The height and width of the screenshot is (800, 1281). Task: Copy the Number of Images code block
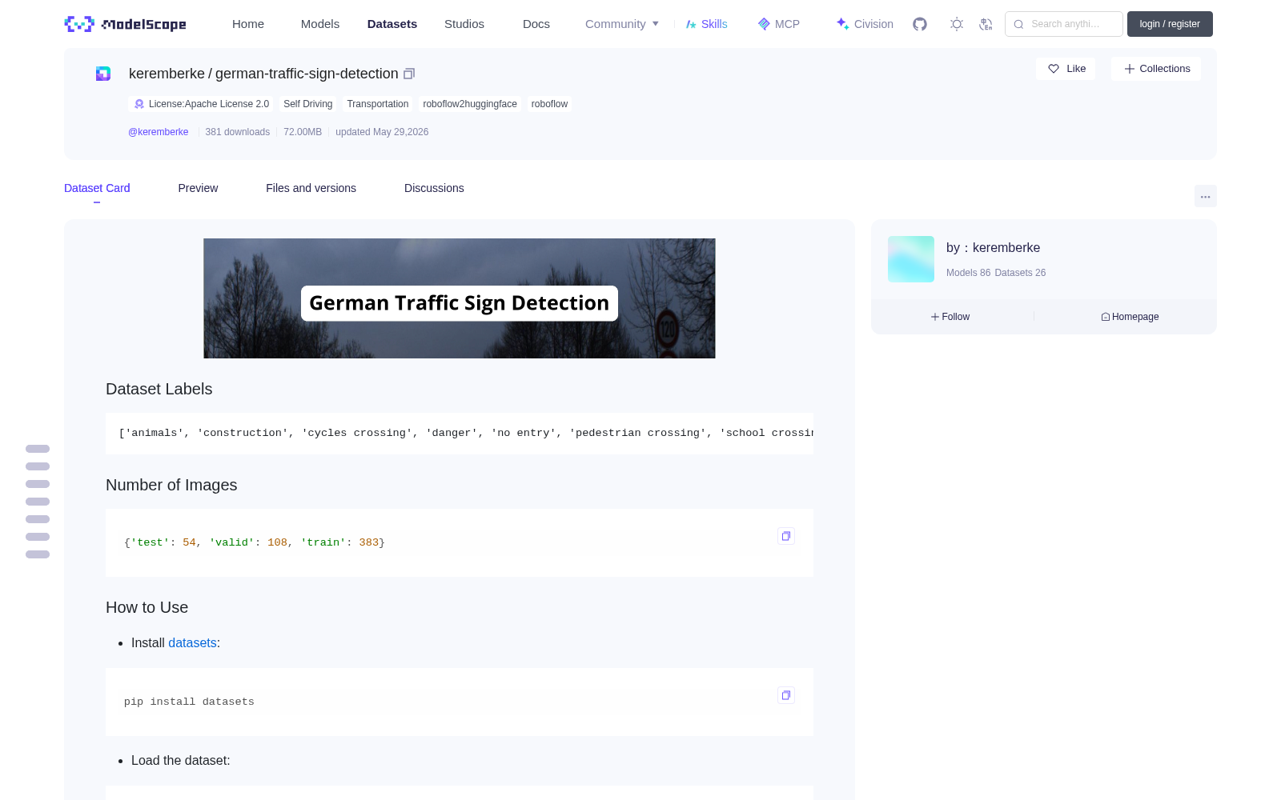point(786,536)
